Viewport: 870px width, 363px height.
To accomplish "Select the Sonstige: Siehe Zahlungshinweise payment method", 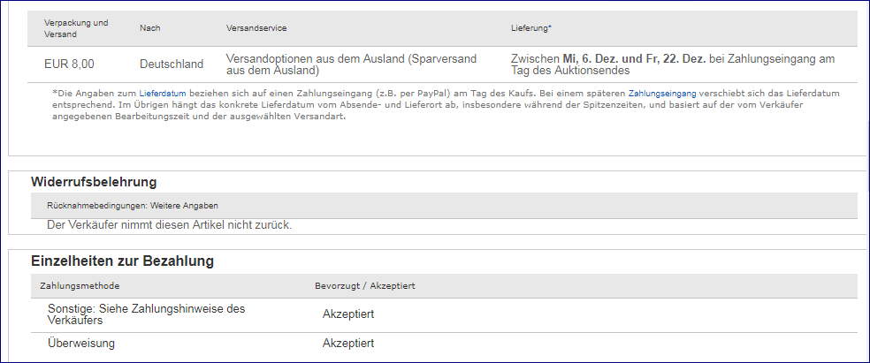I will pos(146,314).
